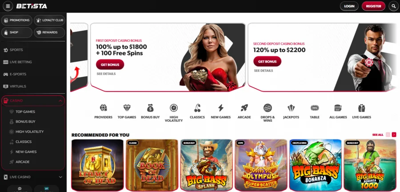Click the Login button
The width and height of the screenshot is (400, 192).
coord(349,6)
